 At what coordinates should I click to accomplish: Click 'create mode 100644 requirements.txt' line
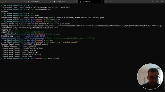pyautogui.click(x=20, y=52)
